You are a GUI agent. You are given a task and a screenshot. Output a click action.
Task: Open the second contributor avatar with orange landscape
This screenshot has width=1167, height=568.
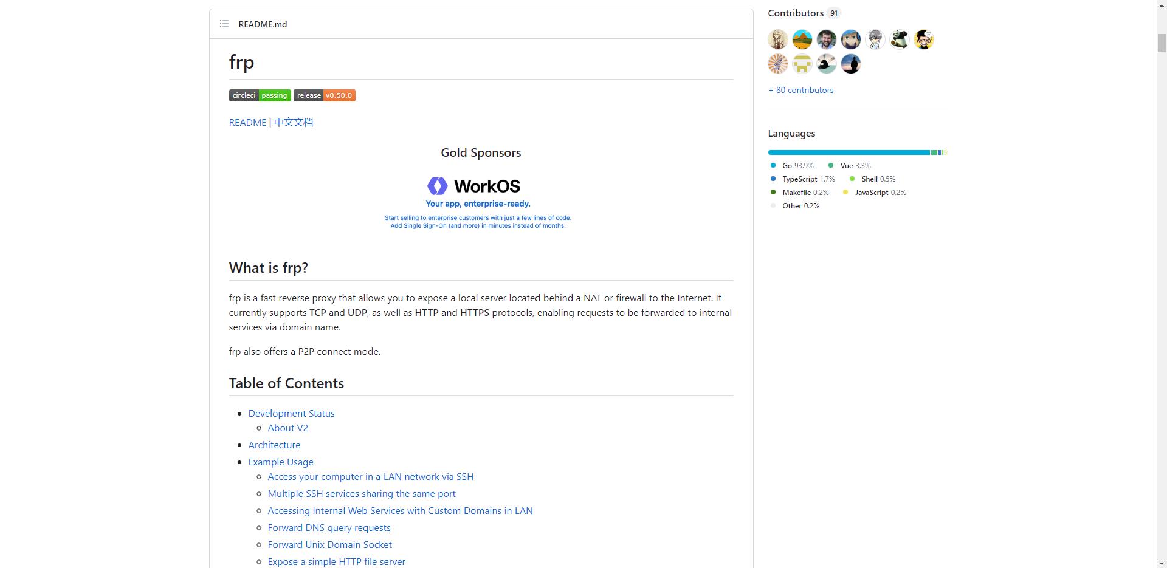click(x=802, y=39)
